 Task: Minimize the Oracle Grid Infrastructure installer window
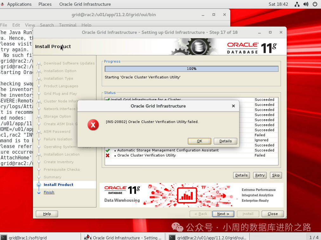[x=259, y=33]
